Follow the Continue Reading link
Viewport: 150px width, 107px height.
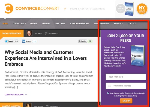16,94
